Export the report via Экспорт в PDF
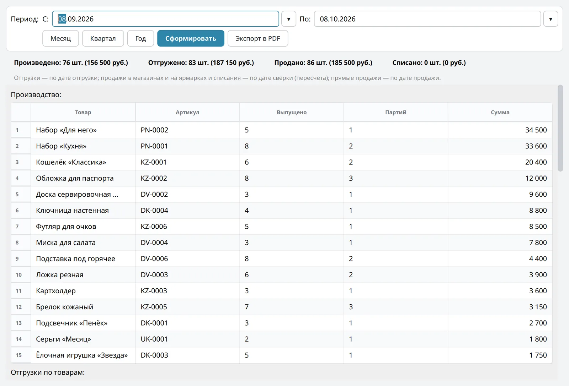569x386 pixels. click(x=258, y=38)
